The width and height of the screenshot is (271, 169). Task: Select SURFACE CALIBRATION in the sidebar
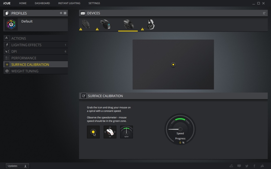[36, 64]
